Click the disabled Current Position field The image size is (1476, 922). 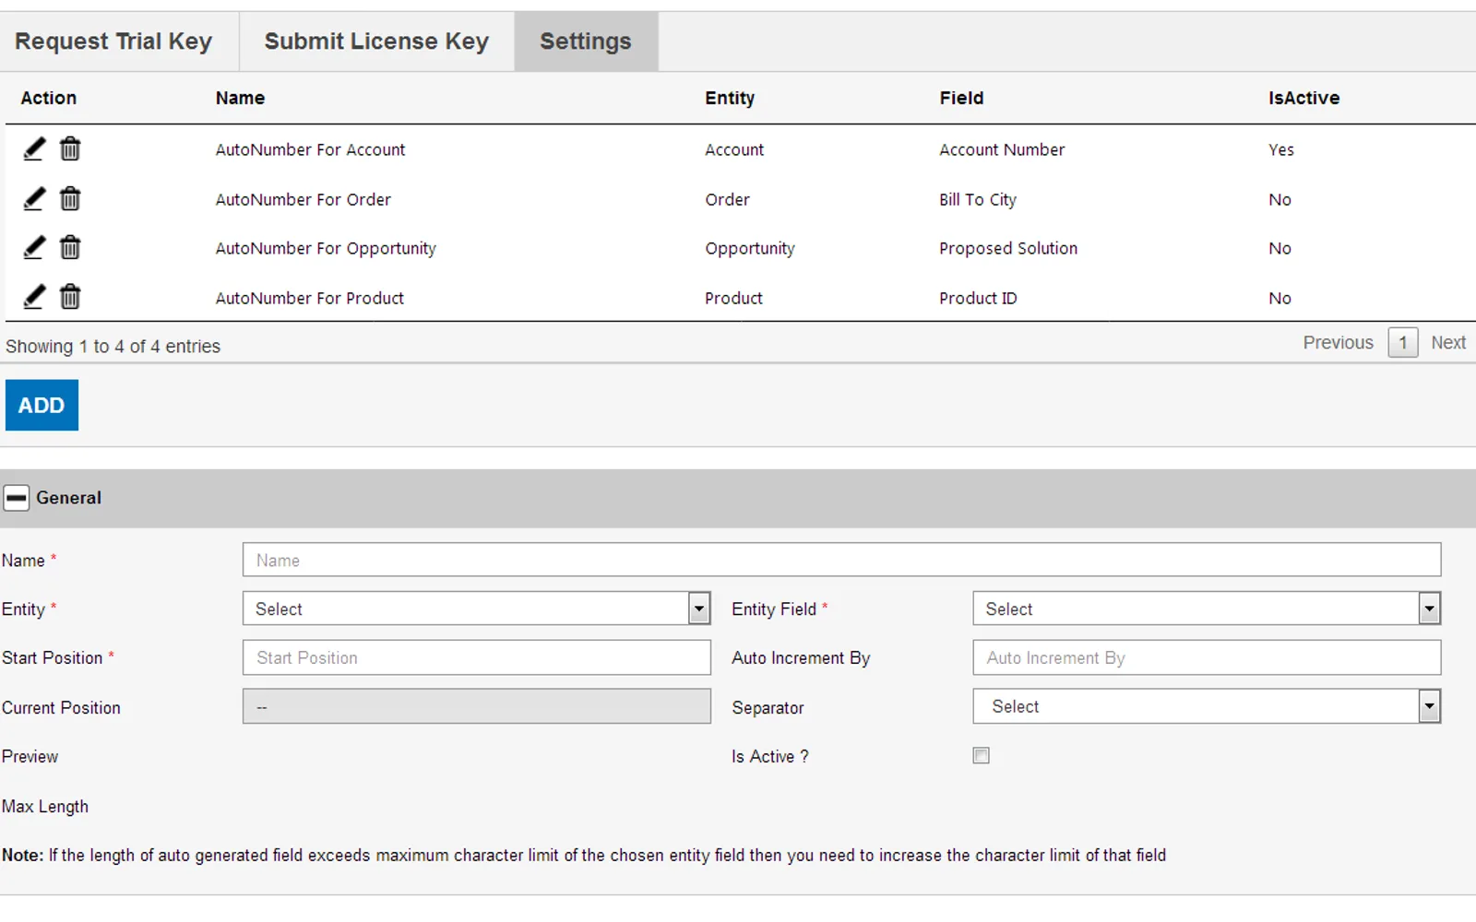[476, 706]
